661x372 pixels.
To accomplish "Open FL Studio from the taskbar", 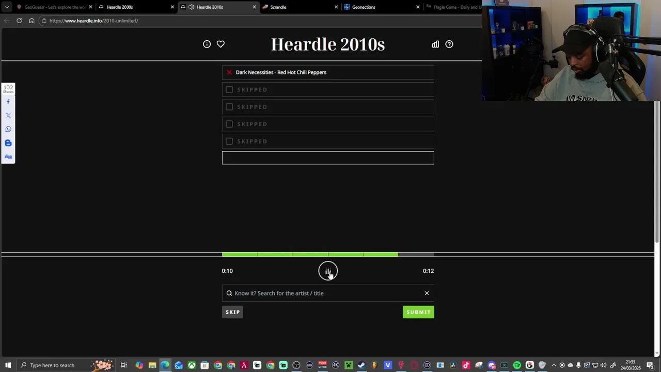I will click(375, 365).
